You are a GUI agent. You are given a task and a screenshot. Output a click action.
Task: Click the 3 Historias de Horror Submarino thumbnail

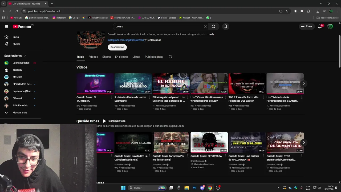coord(133,83)
